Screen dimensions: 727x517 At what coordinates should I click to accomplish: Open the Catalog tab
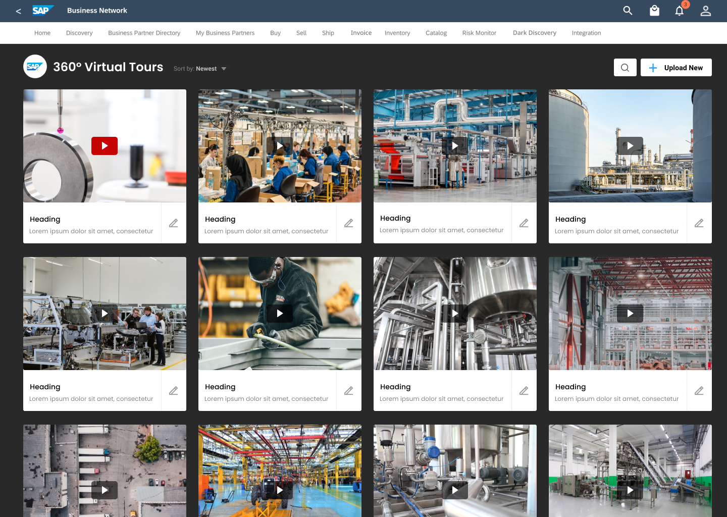pos(436,33)
